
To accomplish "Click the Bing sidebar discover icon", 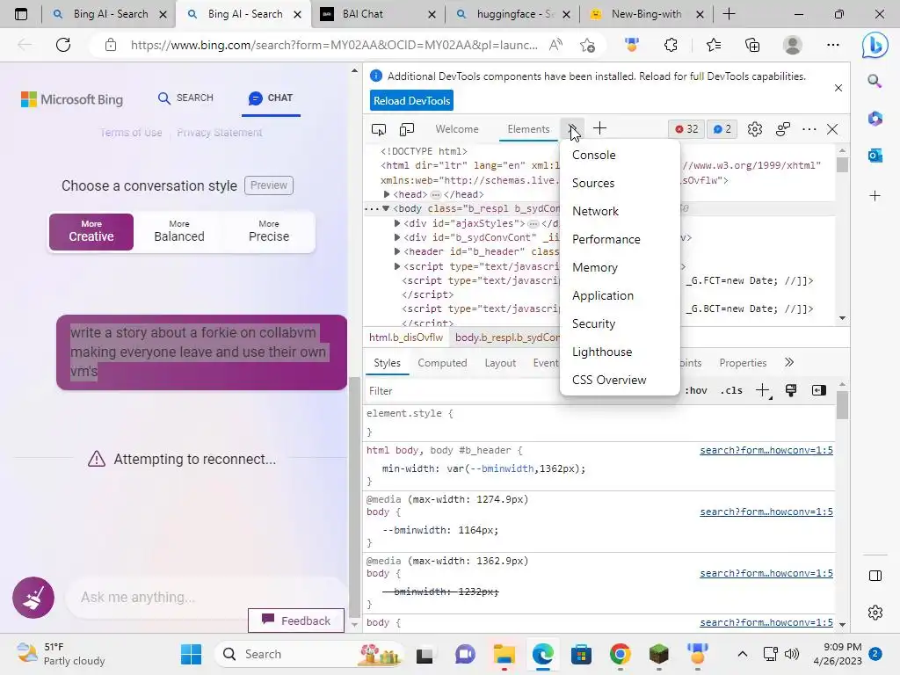I will (875, 46).
